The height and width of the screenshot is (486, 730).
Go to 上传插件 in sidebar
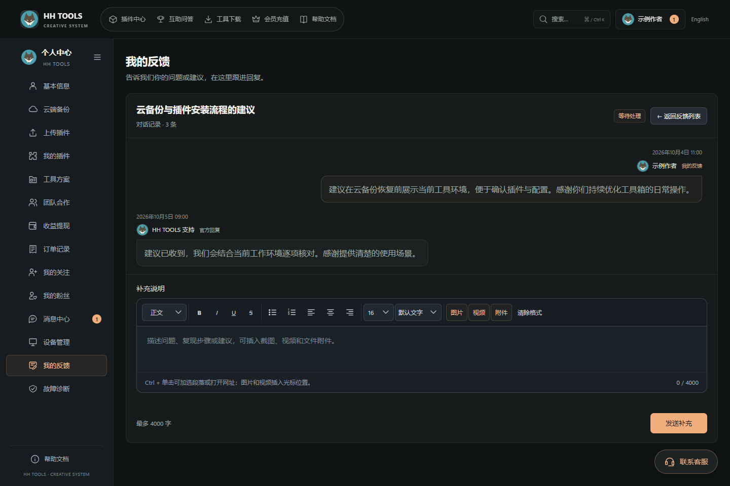click(x=56, y=133)
